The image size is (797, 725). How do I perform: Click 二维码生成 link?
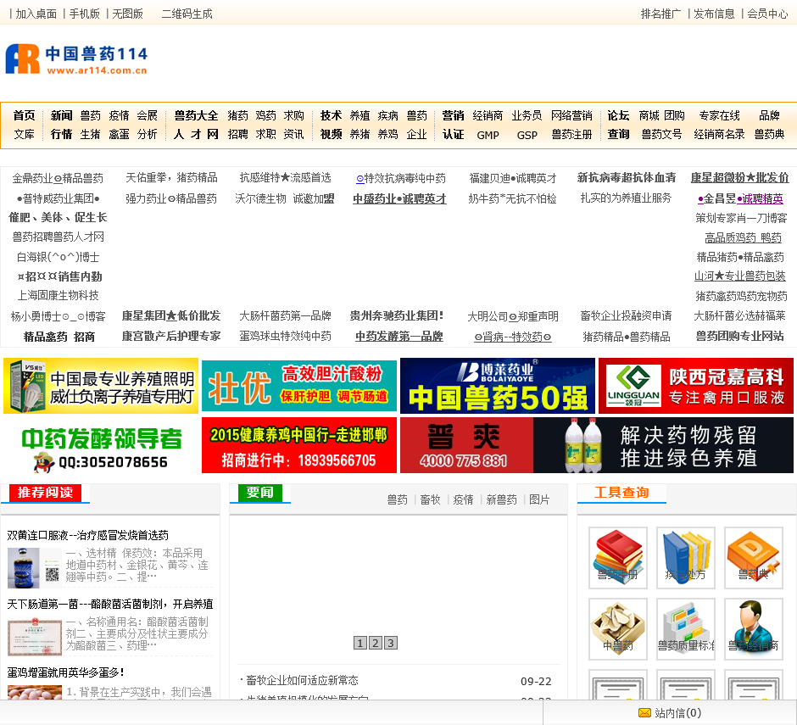pyautogui.click(x=187, y=14)
